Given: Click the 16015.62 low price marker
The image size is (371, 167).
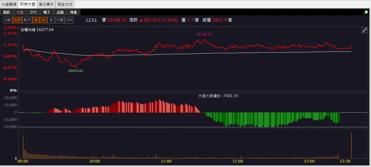Looking at the screenshot, I should 75,70.
